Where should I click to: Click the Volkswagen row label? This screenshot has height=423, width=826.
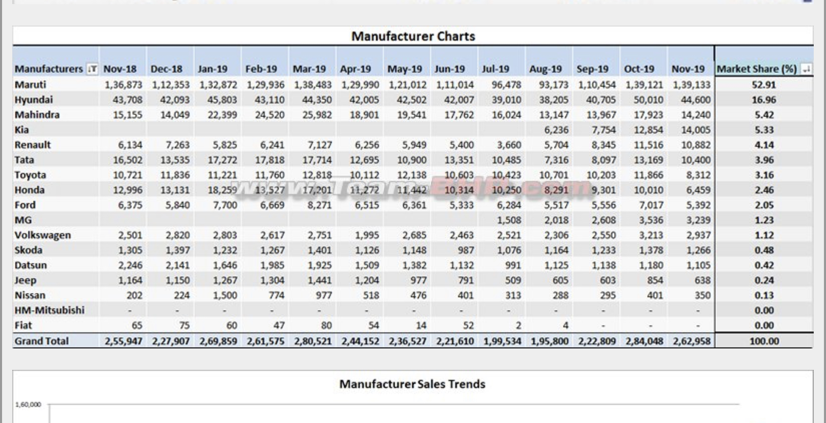pyautogui.click(x=43, y=235)
